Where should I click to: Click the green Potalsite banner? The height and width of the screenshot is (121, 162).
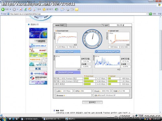click(38, 55)
